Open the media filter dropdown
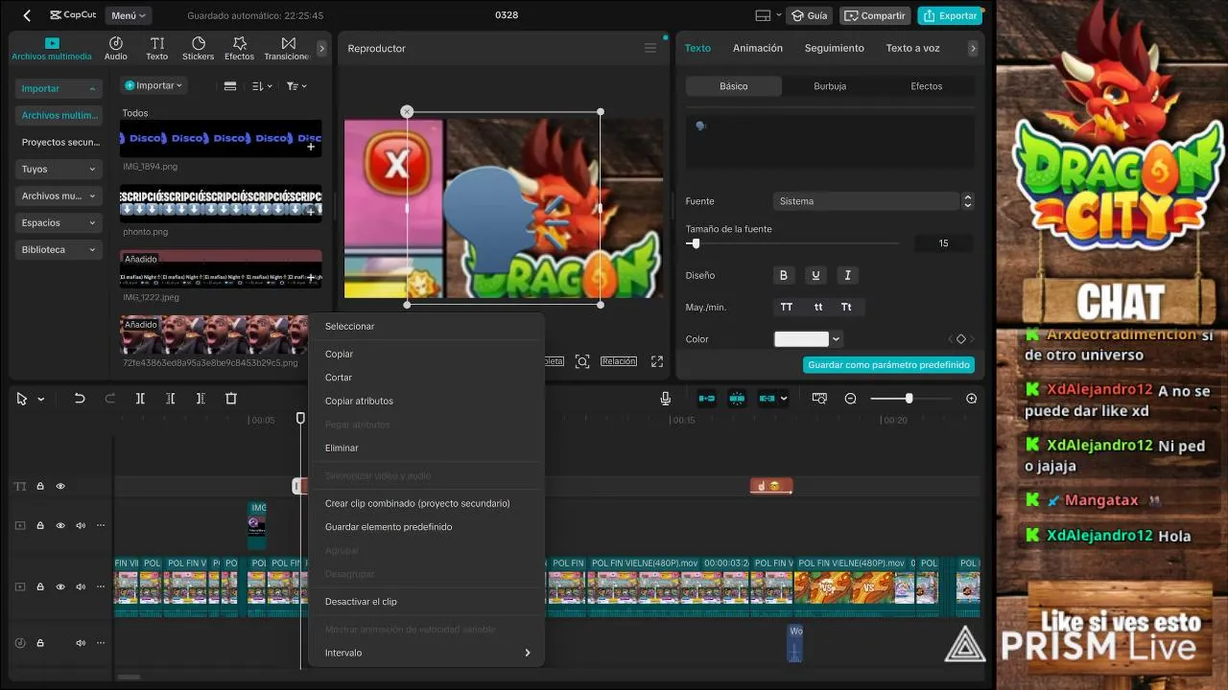 click(296, 86)
